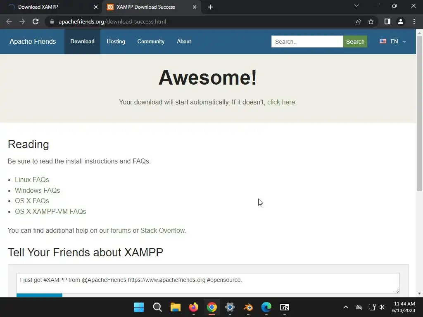The height and width of the screenshot is (317, 423).
Task: Open the Chrome profile icon
Action: coord(401,21)
